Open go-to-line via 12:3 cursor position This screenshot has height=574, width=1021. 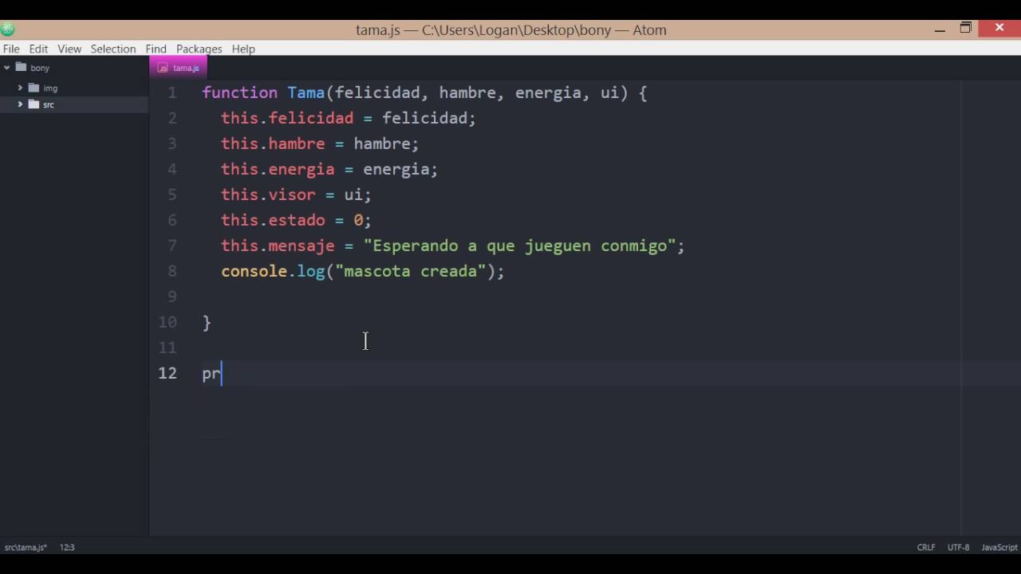(67, 548)
